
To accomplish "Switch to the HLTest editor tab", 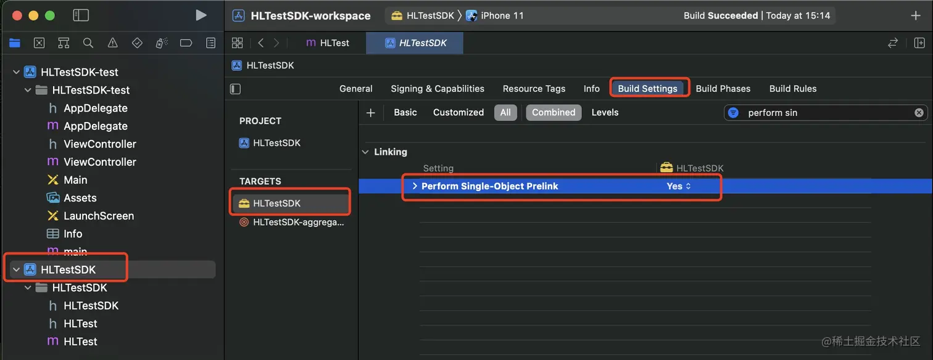I will click(328, 43).
